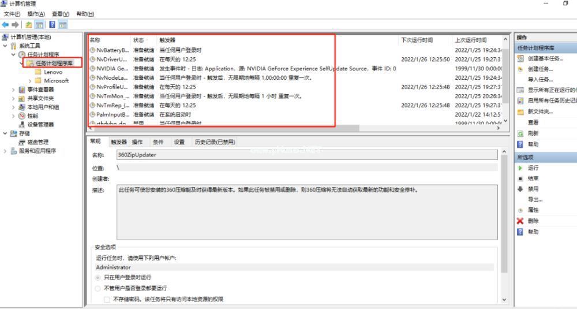The image size is (577, 309).
Task: Select radio 只在用户登录时运行
Action: [x=98, y=277]
